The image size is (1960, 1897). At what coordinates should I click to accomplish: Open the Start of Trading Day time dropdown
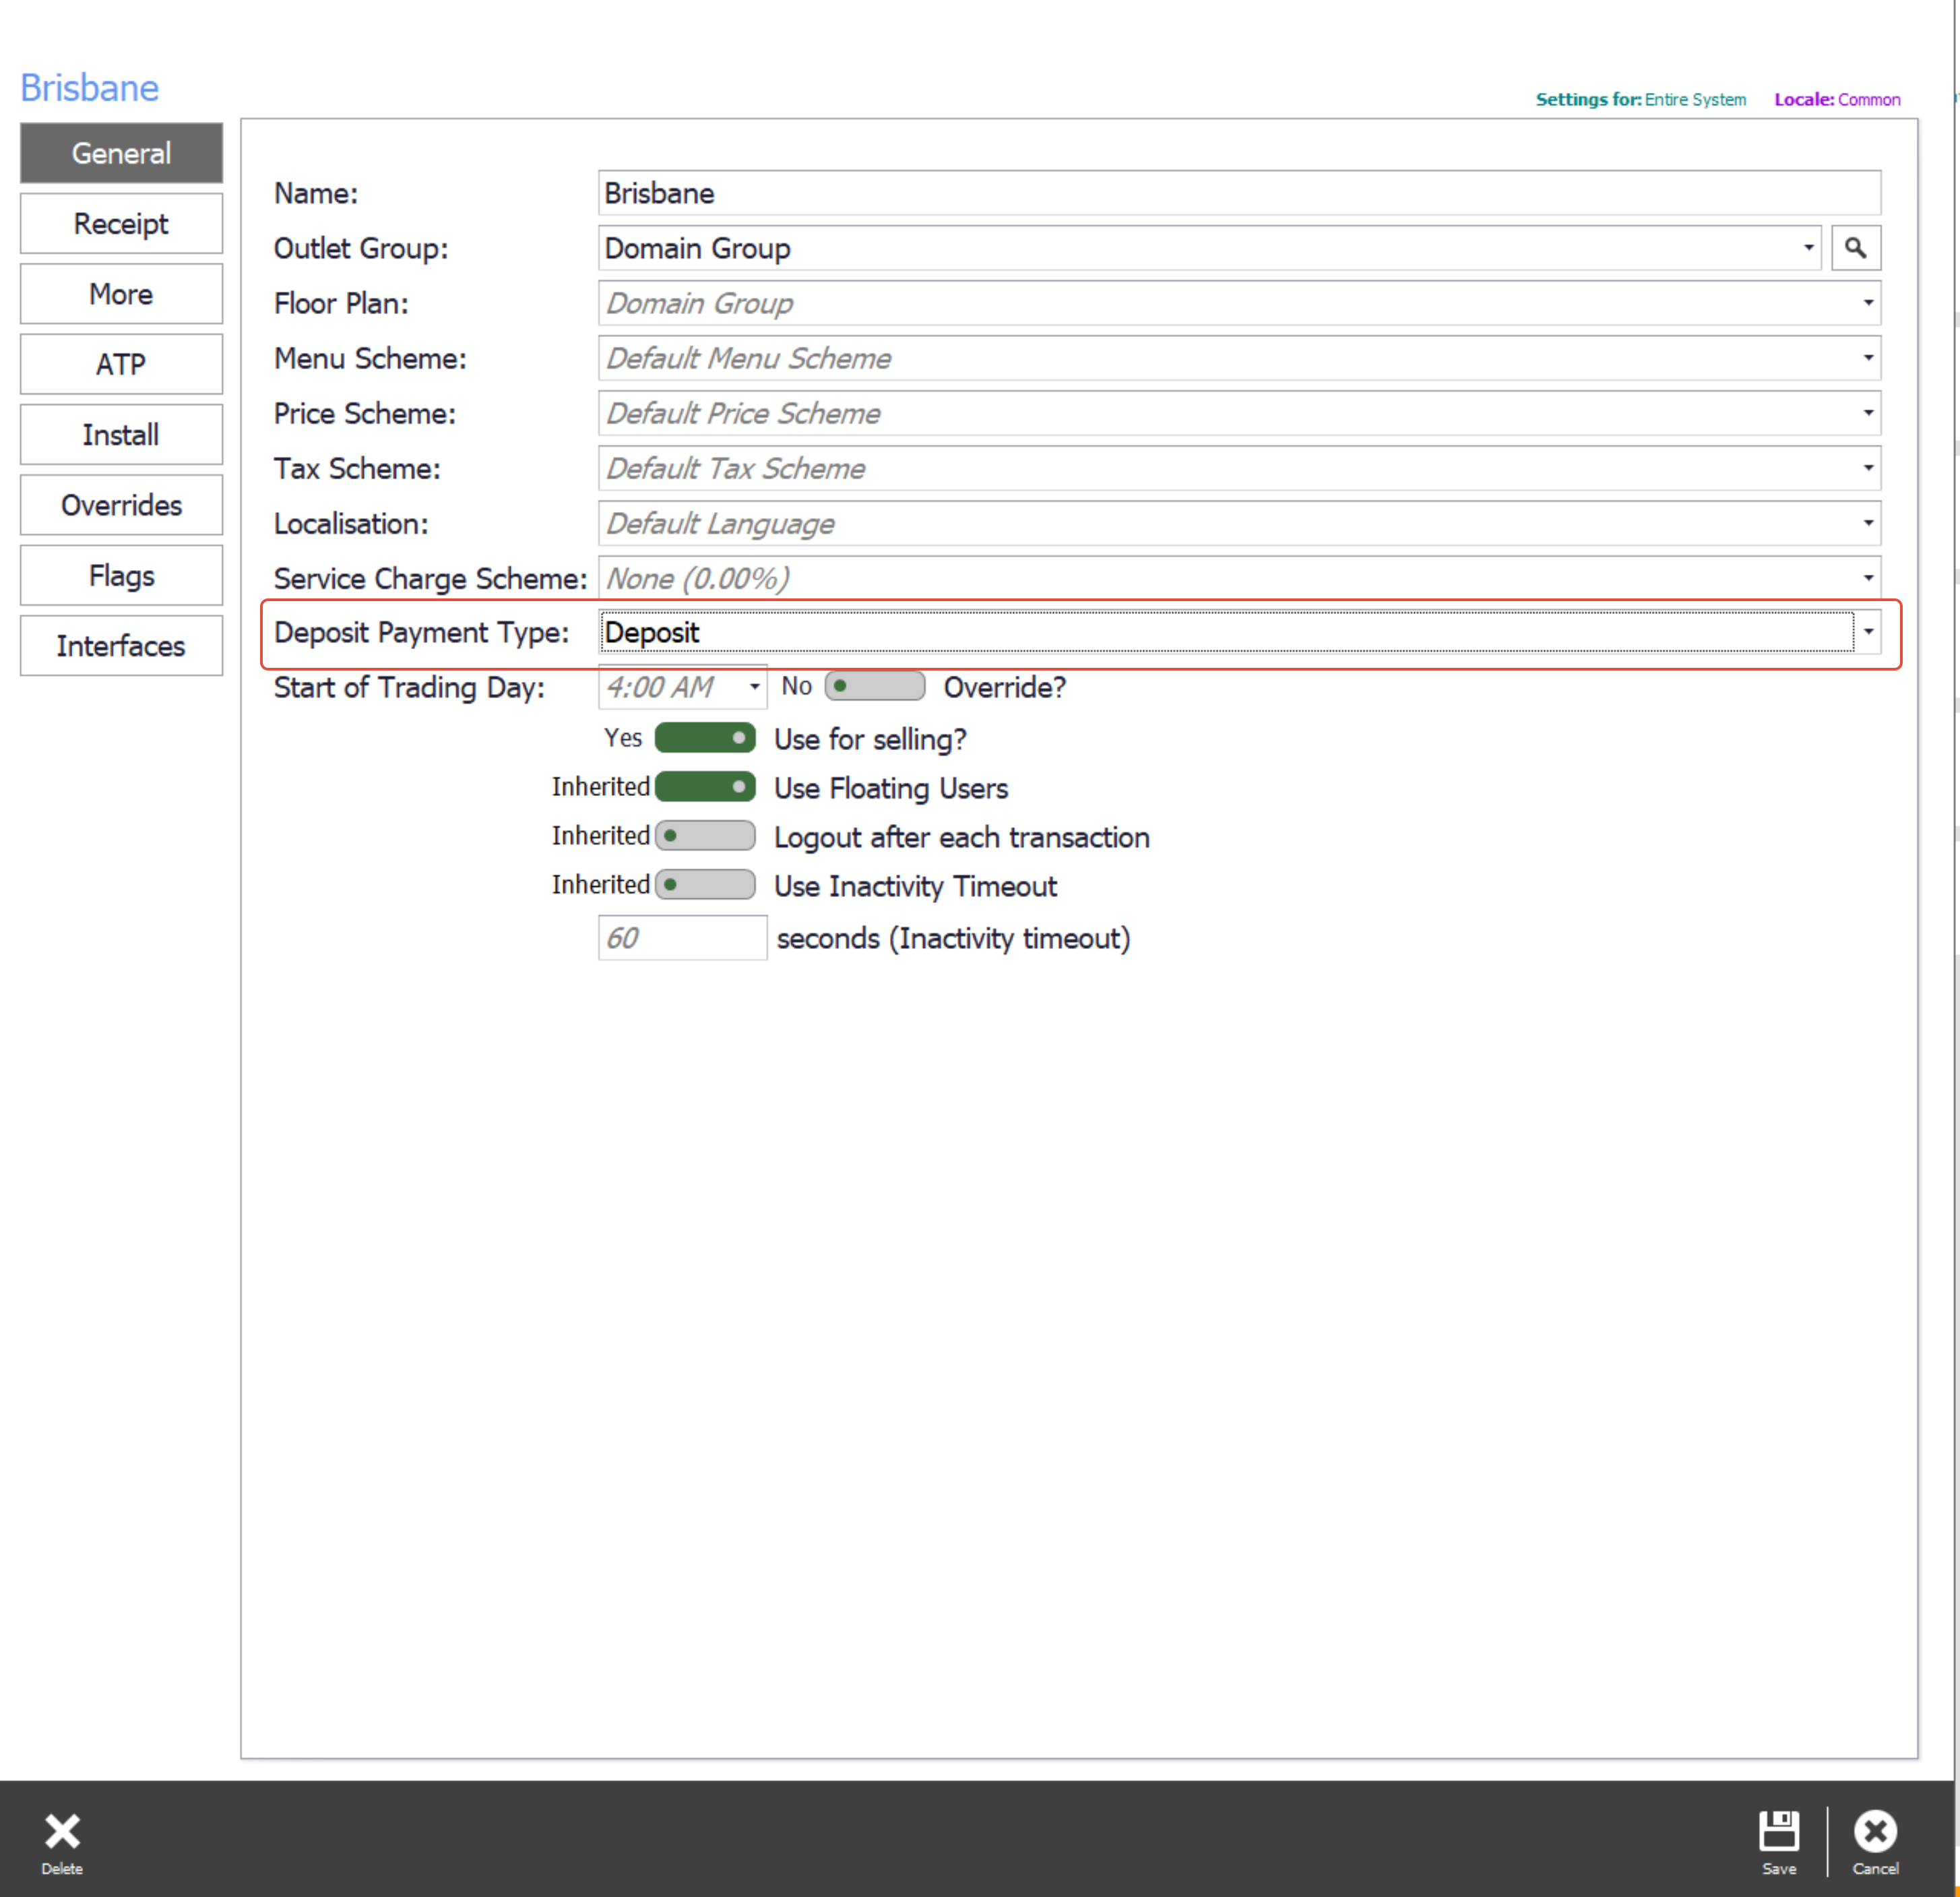[754, 687]
